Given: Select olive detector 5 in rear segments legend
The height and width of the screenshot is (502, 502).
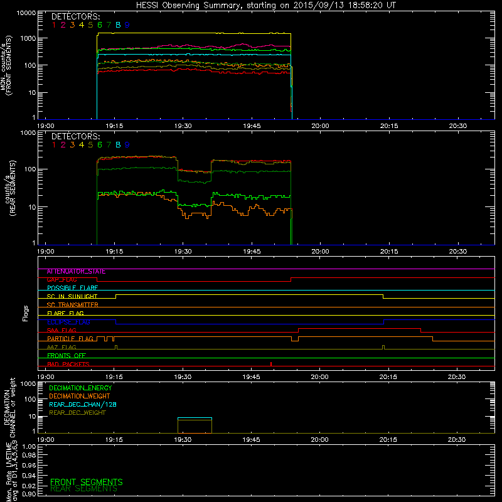Looking at the screenshot, I should (x=90, y=145).
